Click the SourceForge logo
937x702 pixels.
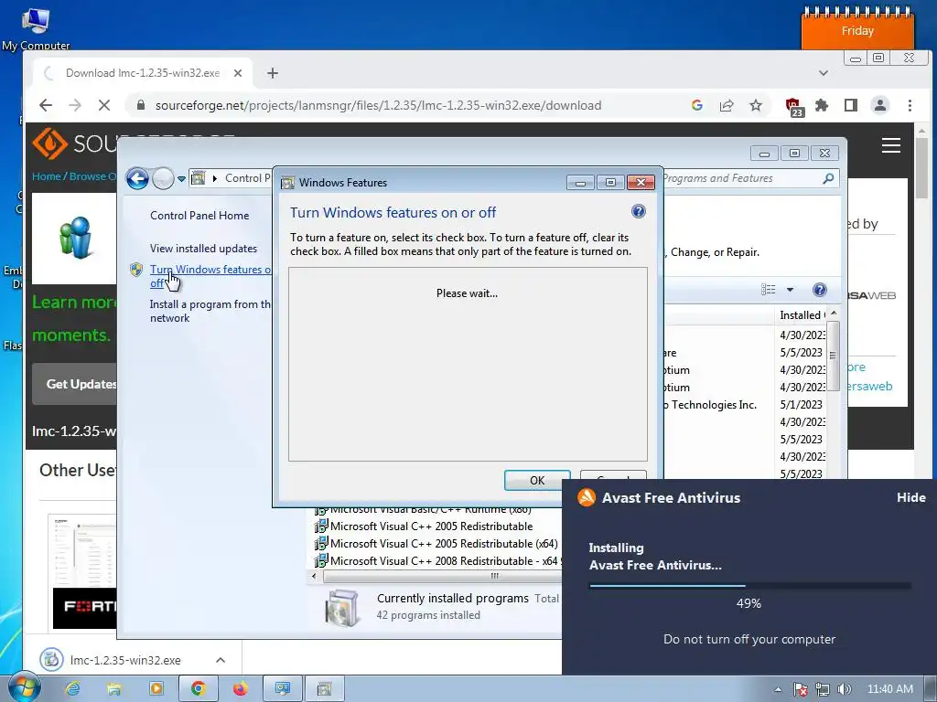pyautogui.click(x=75, y=144)
